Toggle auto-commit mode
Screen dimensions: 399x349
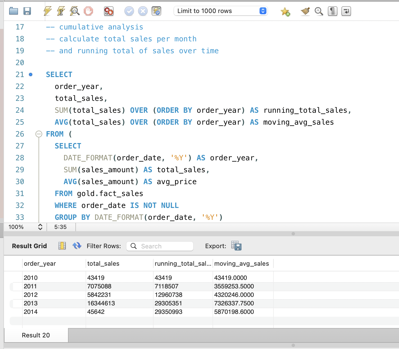click(156, 11)
